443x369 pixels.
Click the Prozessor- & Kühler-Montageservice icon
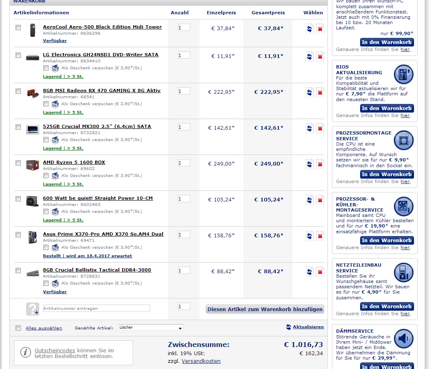(404, 206)
